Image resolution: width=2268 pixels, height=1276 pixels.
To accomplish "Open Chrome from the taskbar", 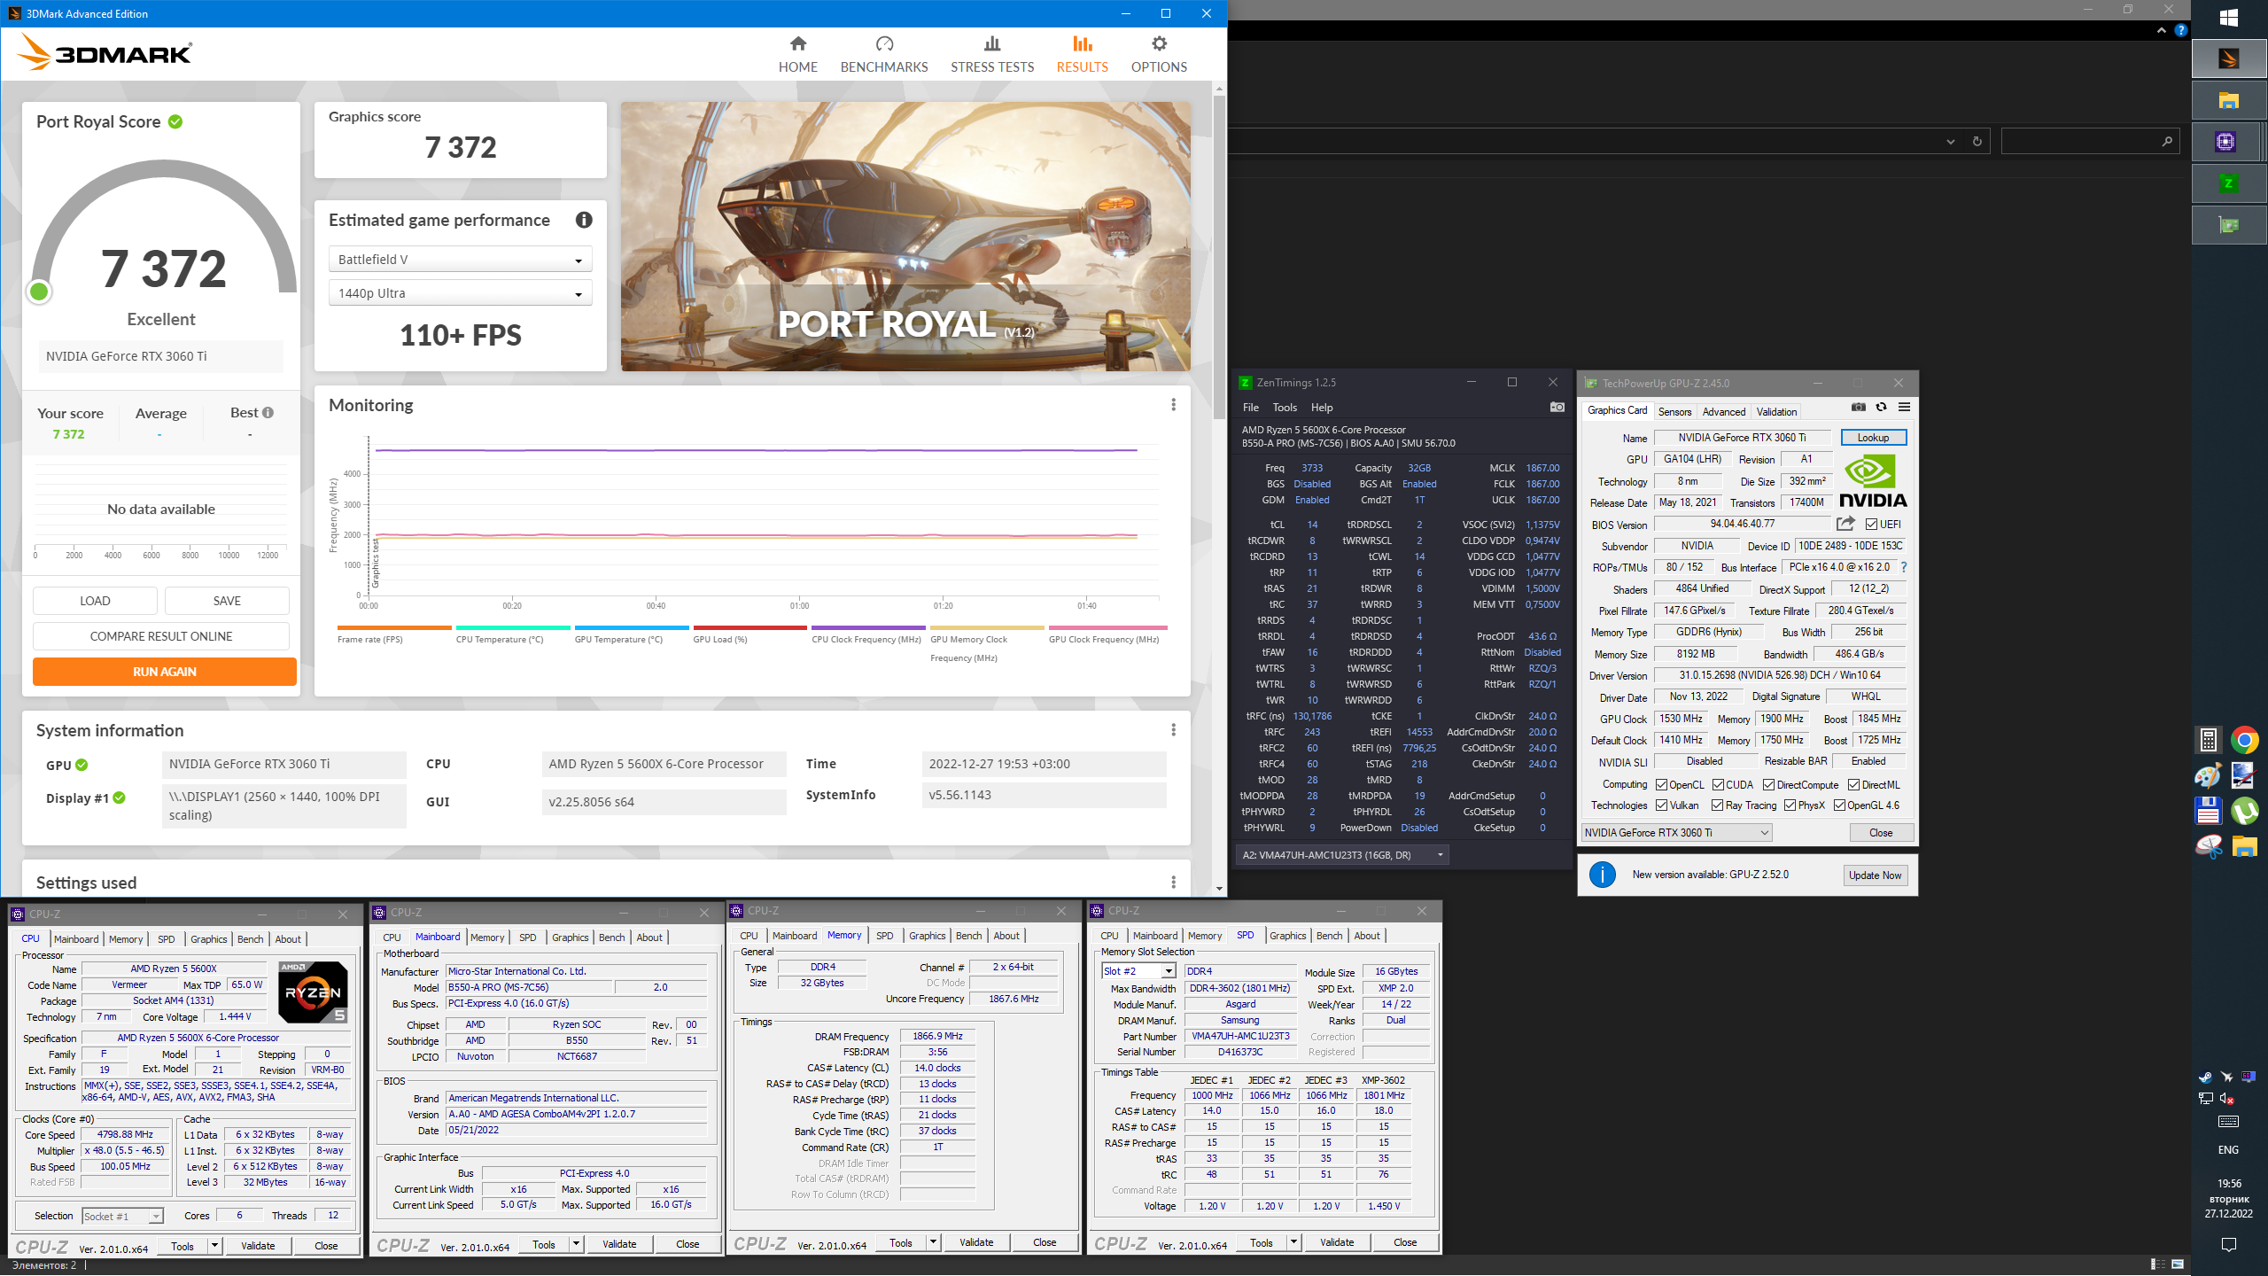I will (2245, 740).
